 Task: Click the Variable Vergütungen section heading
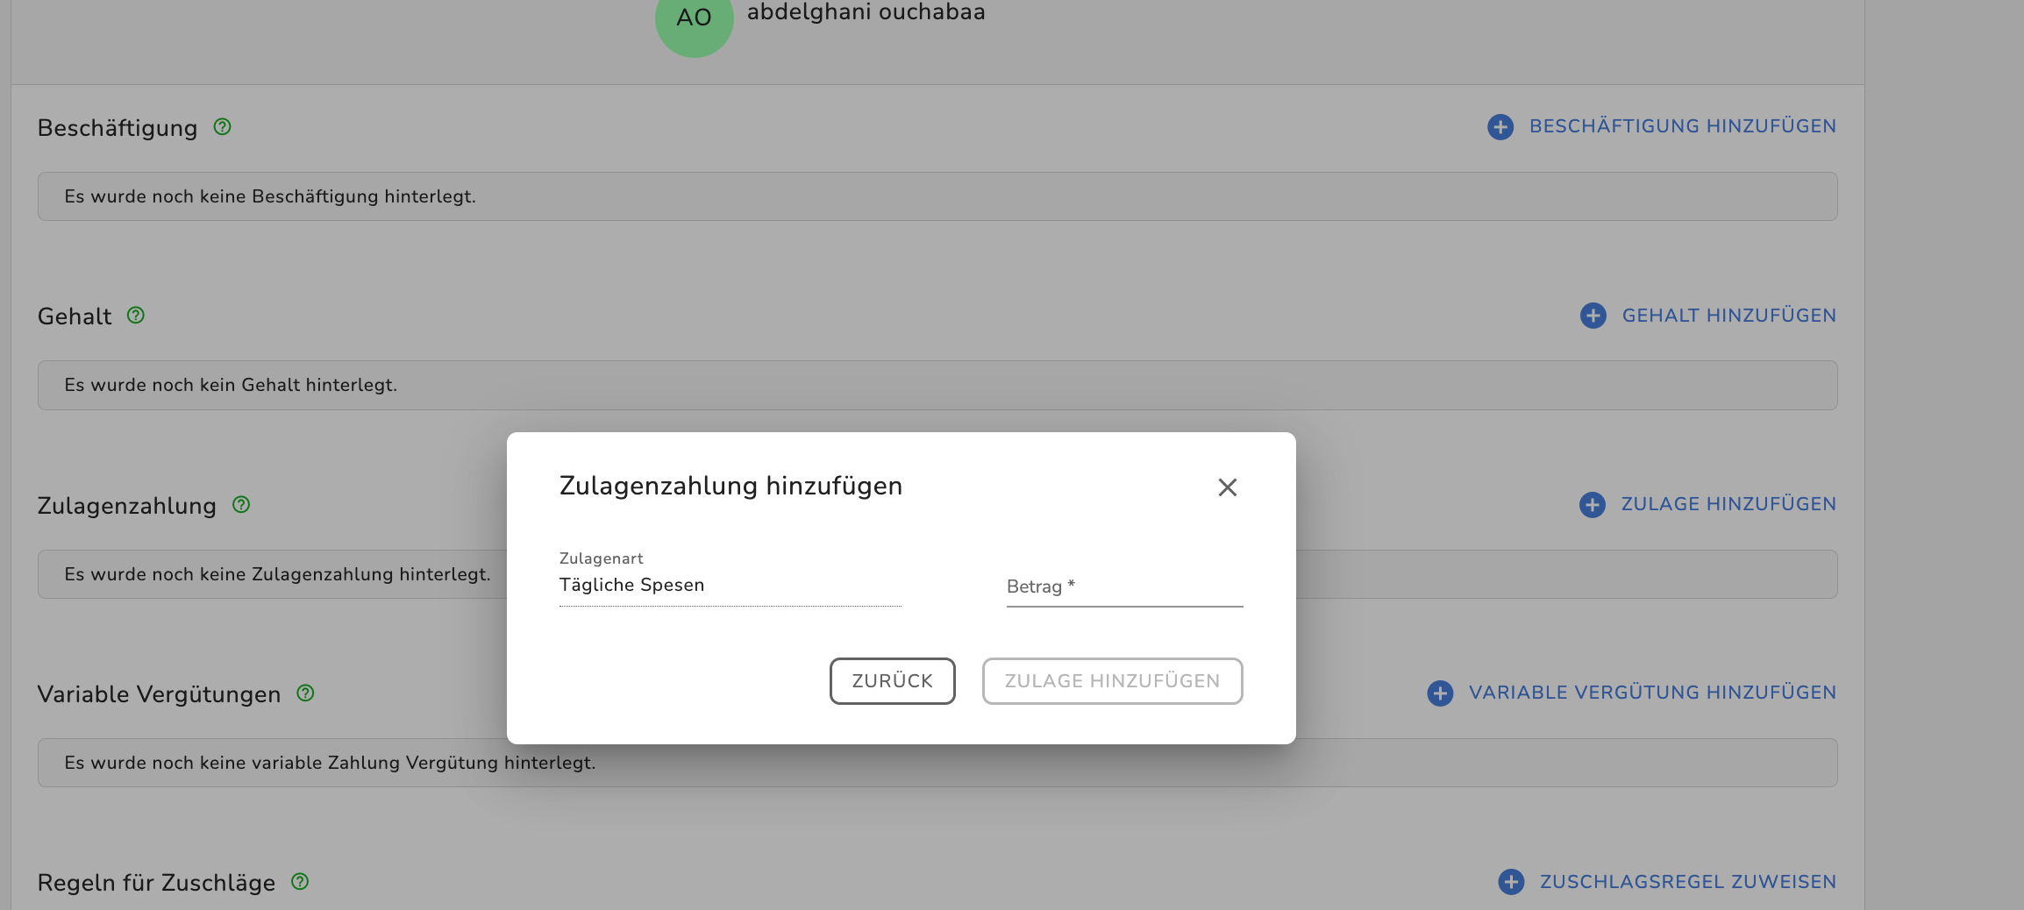click(x=159, y=694)
